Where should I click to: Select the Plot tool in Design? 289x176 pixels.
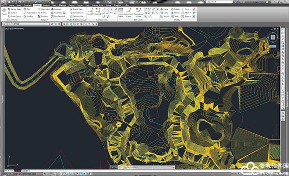coord(27,9)
